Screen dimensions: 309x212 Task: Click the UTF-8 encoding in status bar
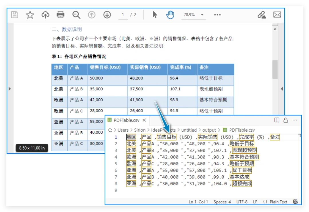tap(242, 202)
